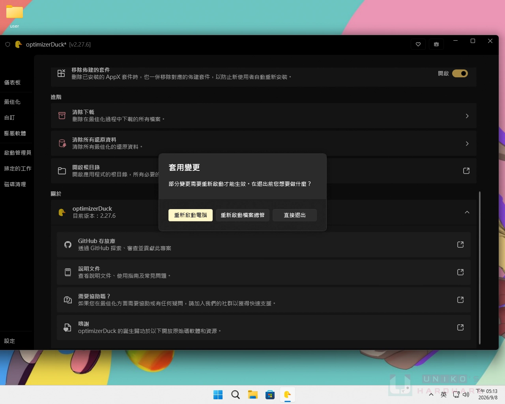505x404 pixels.
Task: Click the open root directory external icon
Action: (x=466, y=171)
